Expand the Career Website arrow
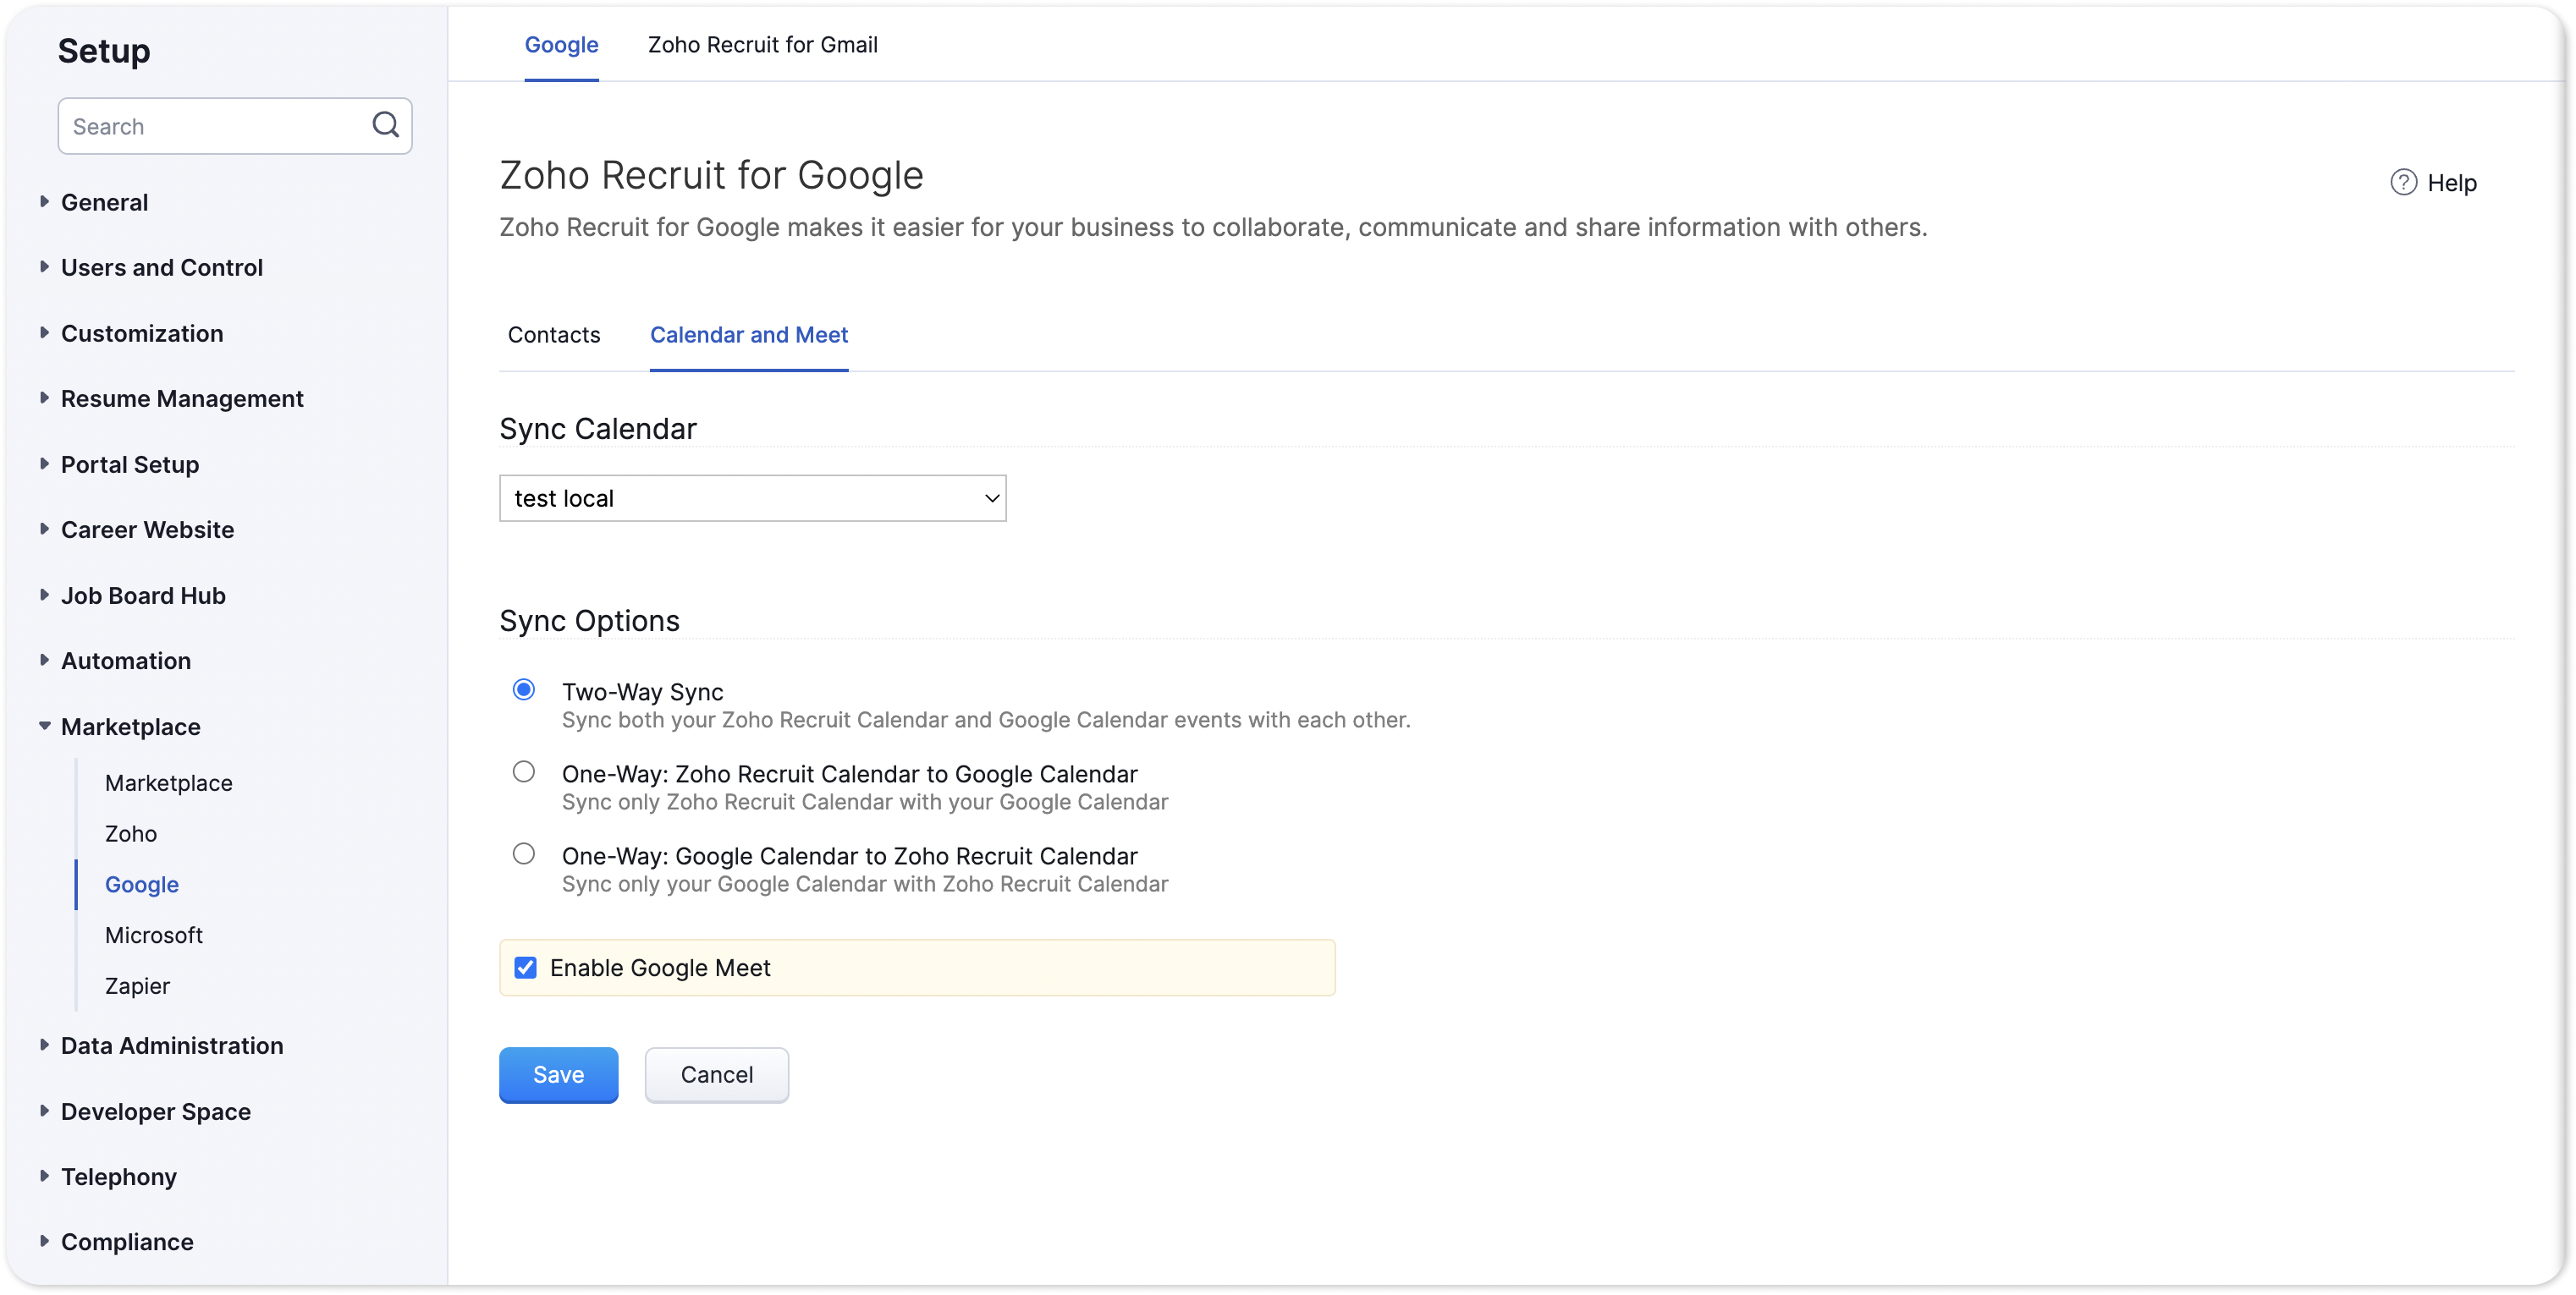The height and width of the screenshot is (1295, 2576). (44, 529)
